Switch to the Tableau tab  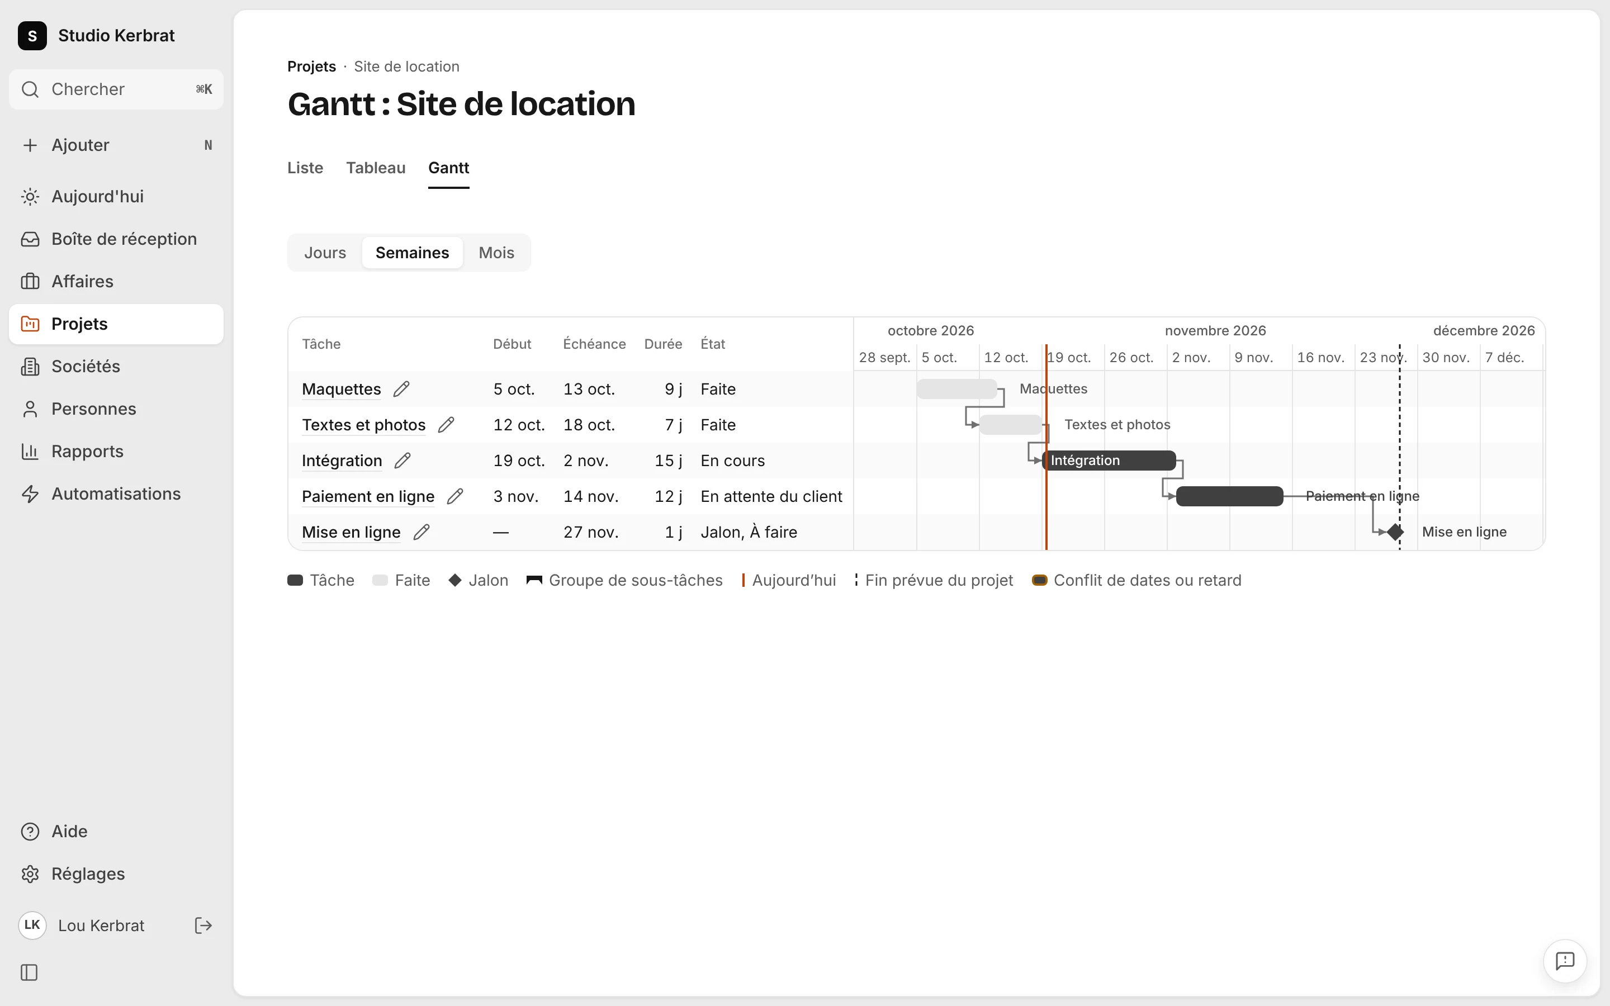click(376, 168)
